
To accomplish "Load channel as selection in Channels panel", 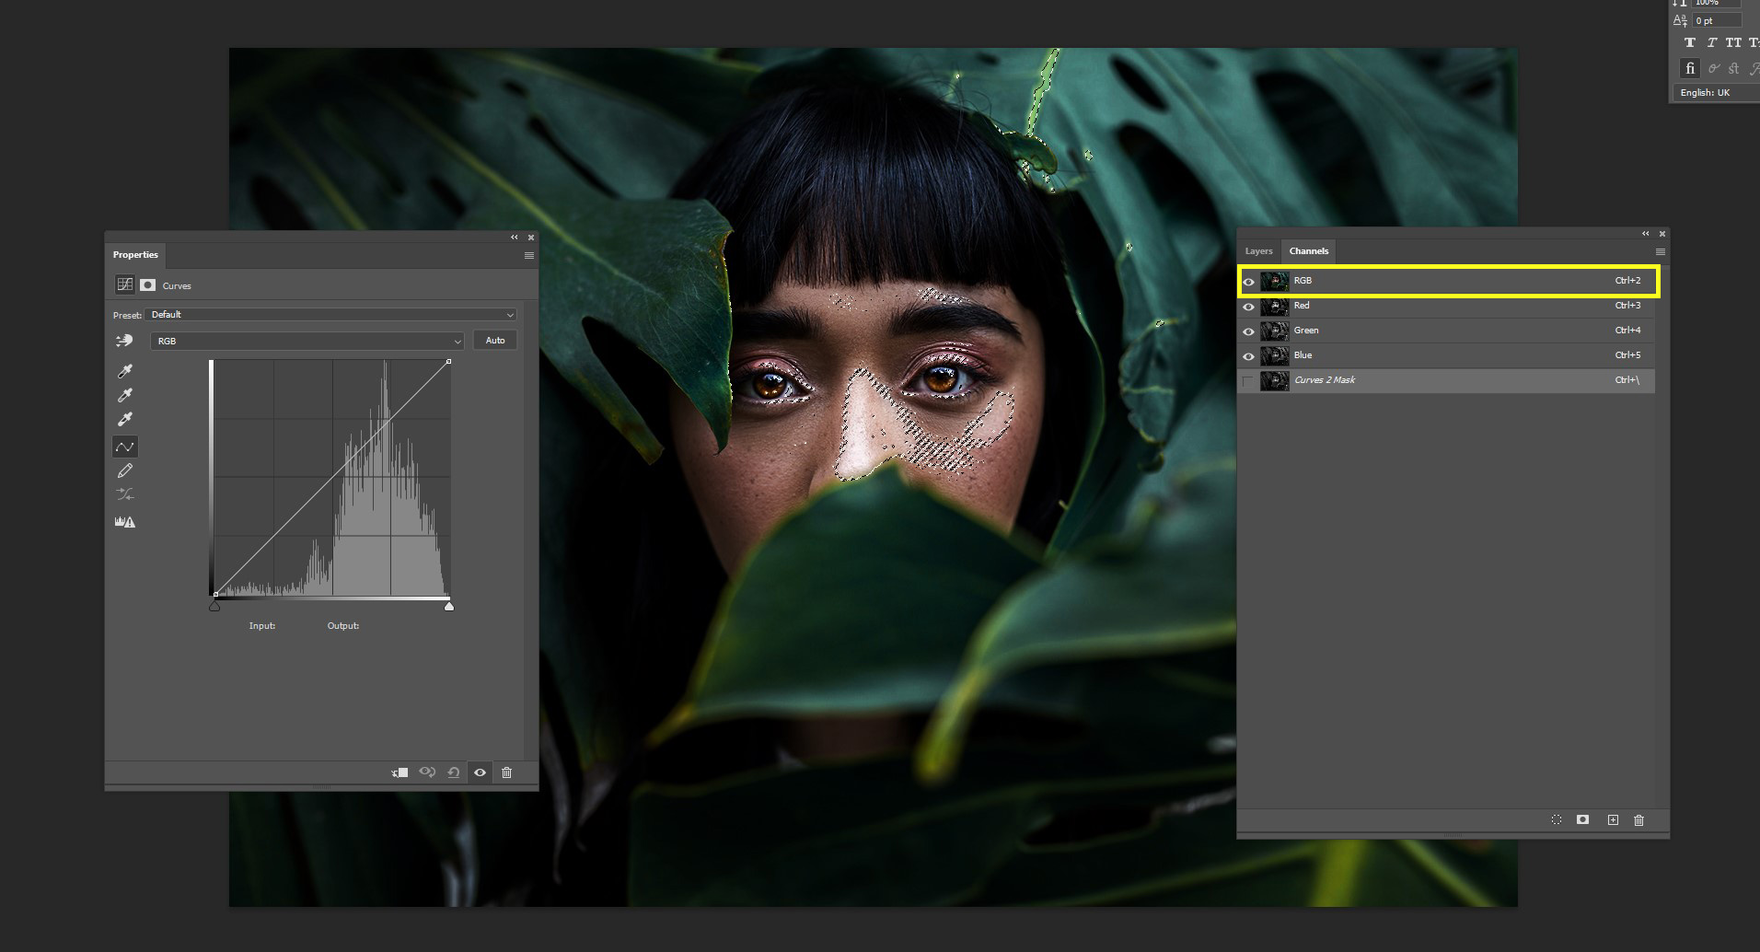I will pyautogui.click(x=1557, y=819).
